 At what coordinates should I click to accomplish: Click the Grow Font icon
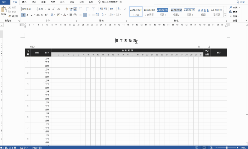tap(49, 9)
